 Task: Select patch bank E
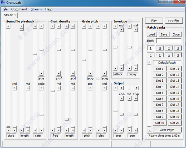click(x=151, y=55)
